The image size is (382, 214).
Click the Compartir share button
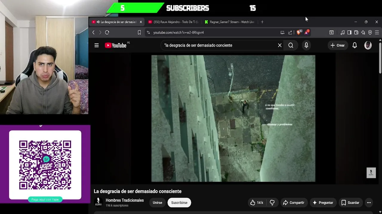tap(293, 203)
